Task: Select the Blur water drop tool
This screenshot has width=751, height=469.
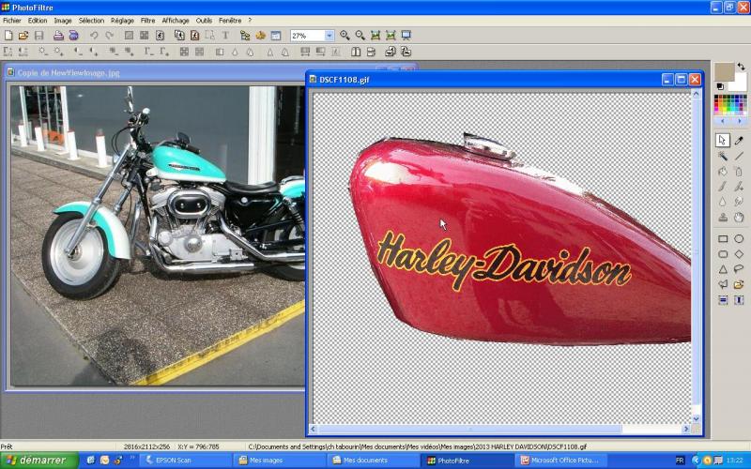Action: click(723, 202)
